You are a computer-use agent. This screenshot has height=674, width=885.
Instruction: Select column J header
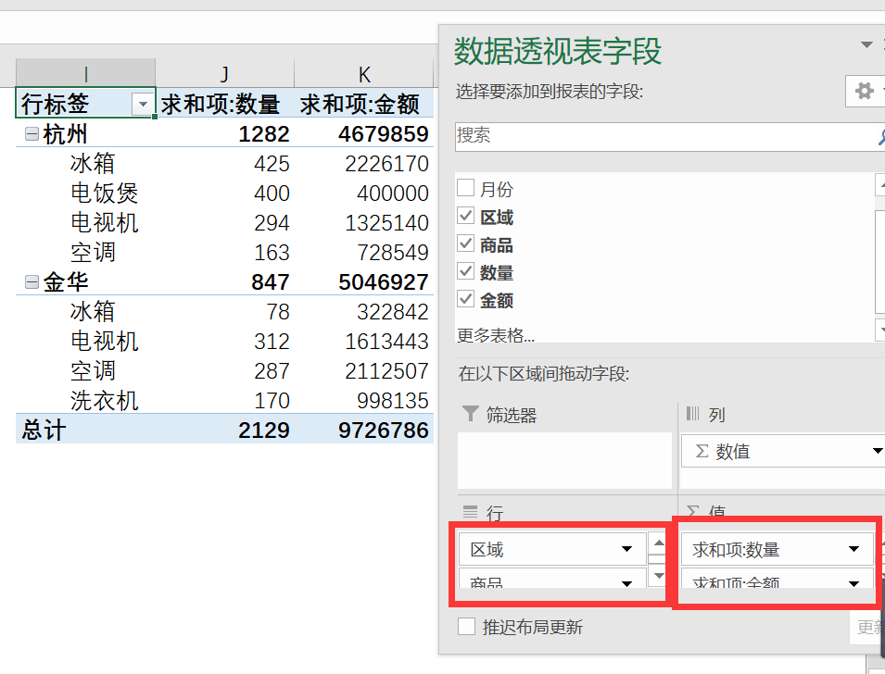pyautogui.click(x=224, y=73)
